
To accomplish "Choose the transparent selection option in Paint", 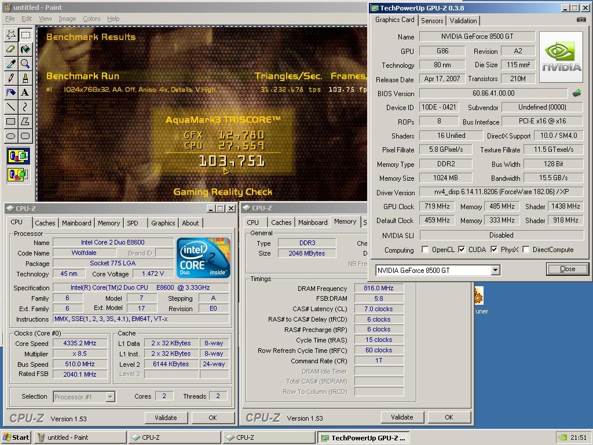I will (x=18, y=174).
